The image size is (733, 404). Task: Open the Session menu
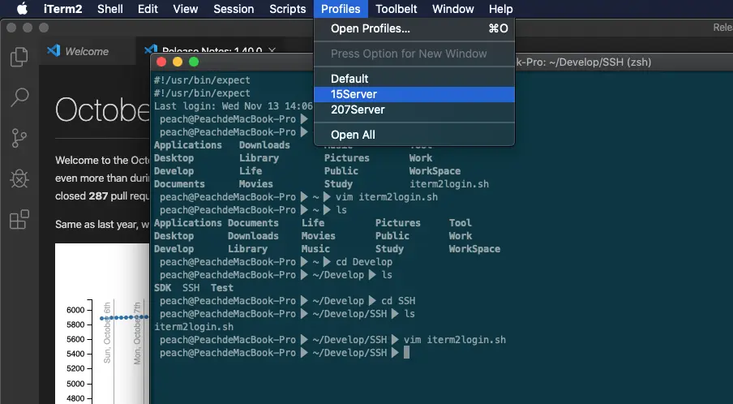[x=234, y=9]
